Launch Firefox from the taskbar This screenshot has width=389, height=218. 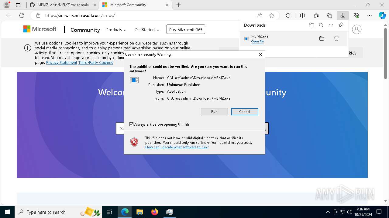(155, 212)
